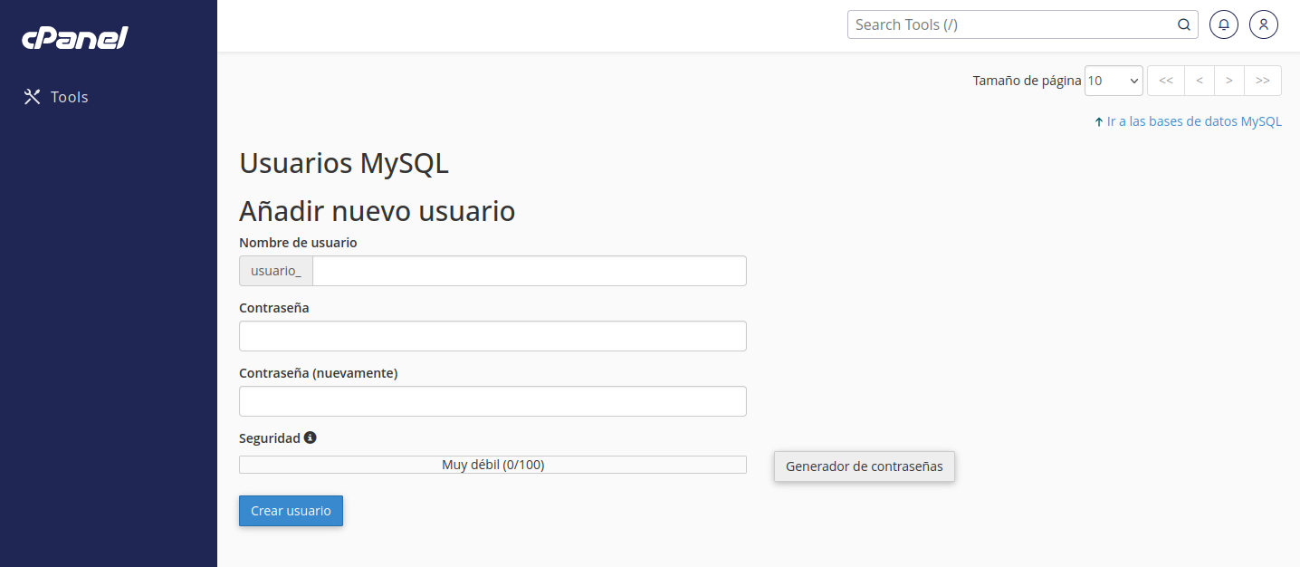1300x567 pixels.
Task: Go to next page with > button
Action: point(1229,81)
